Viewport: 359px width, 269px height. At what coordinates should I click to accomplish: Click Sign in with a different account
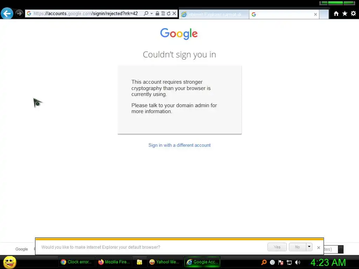[x=179, y=145]
